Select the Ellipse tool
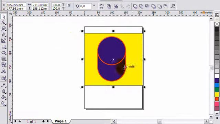220x124 pixels. 3,53
